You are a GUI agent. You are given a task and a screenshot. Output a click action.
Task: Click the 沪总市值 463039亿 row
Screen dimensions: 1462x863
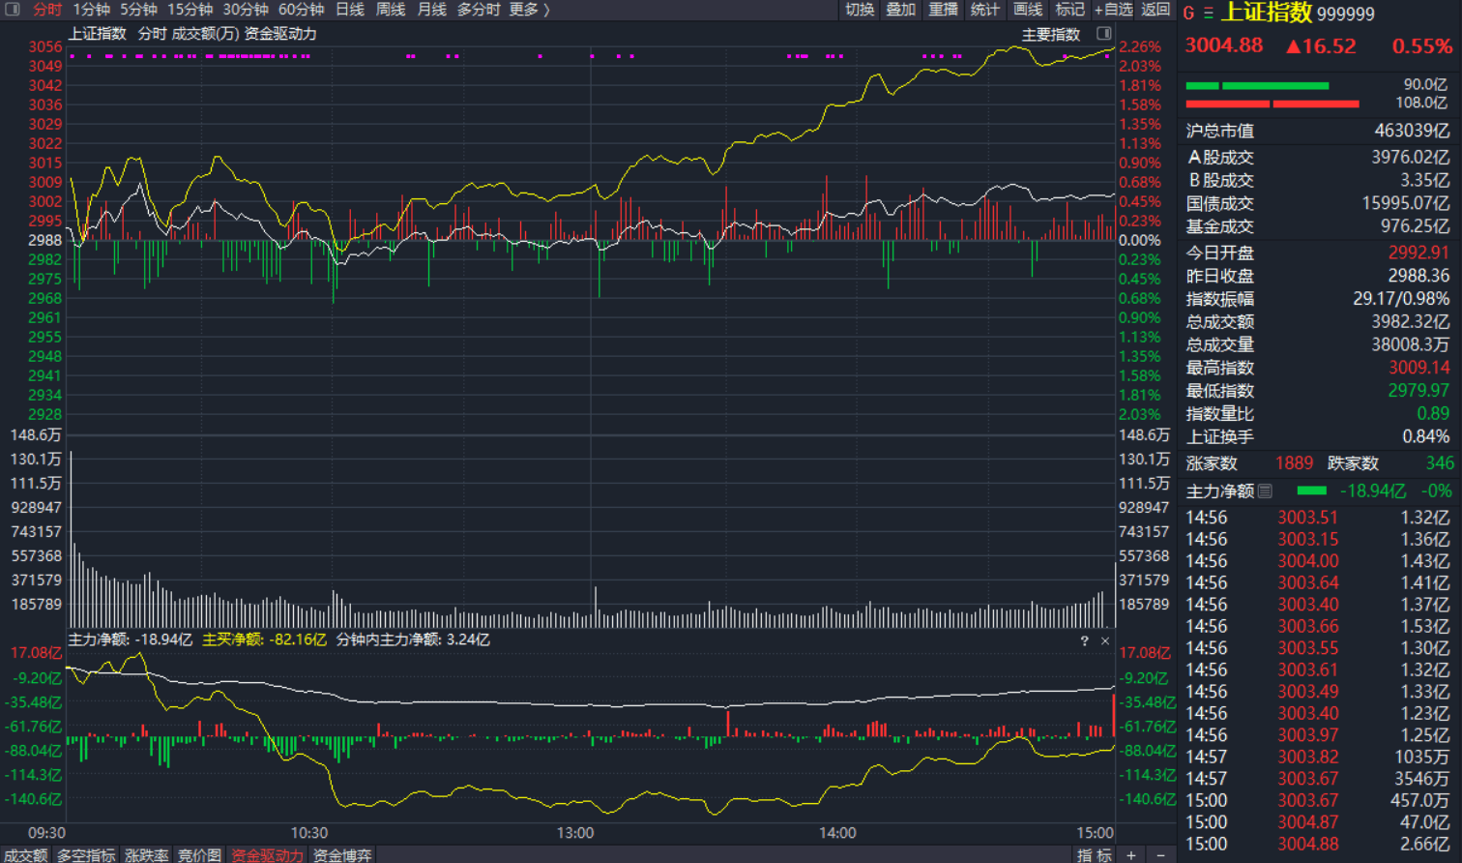pos(1318,131)
